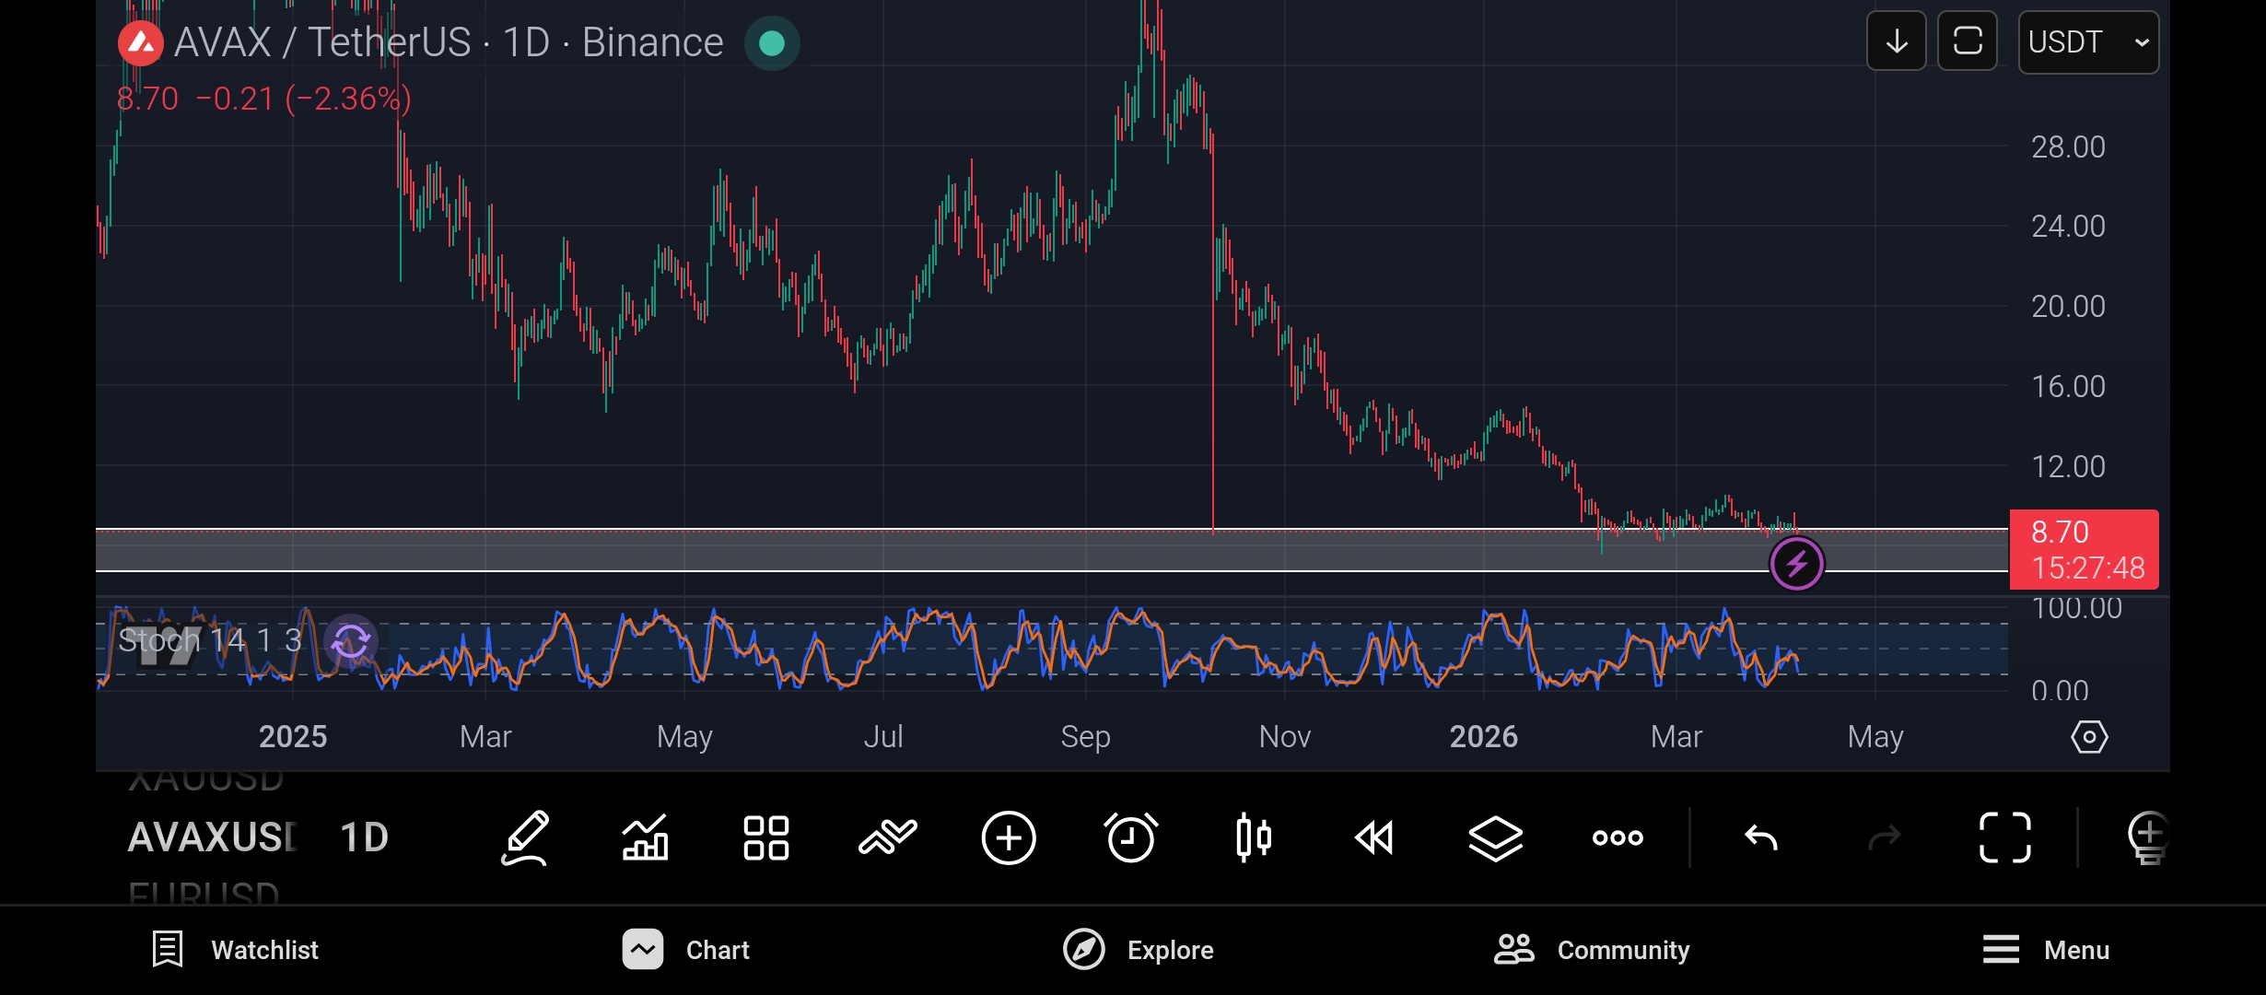Toggle the Stoch indicator refresh icon
The height and width of the screenshot is (995, 2266).
click(x=351, y=640)
